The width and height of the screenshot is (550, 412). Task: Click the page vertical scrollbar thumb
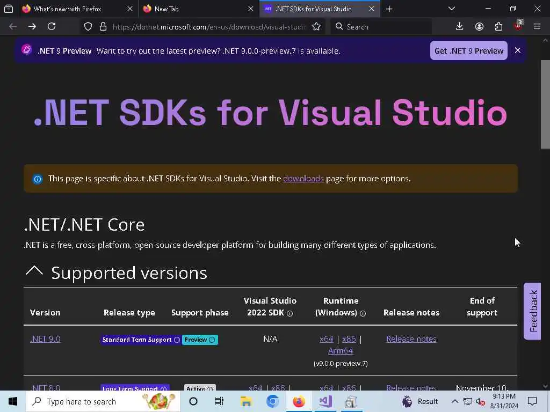(x=545, y=105)
